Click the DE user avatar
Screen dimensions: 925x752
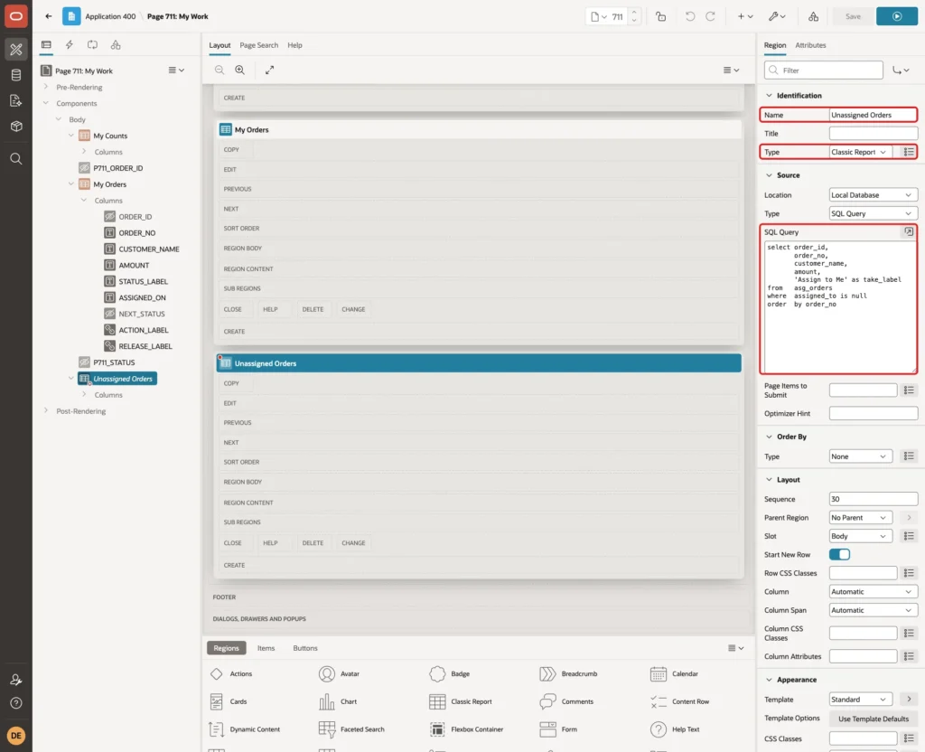pyautogui.click(x=16, y=736)
